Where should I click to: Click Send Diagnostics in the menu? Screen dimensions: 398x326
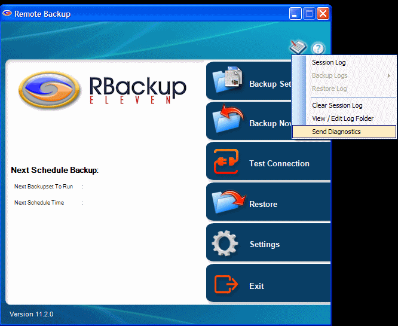point(336,132)
